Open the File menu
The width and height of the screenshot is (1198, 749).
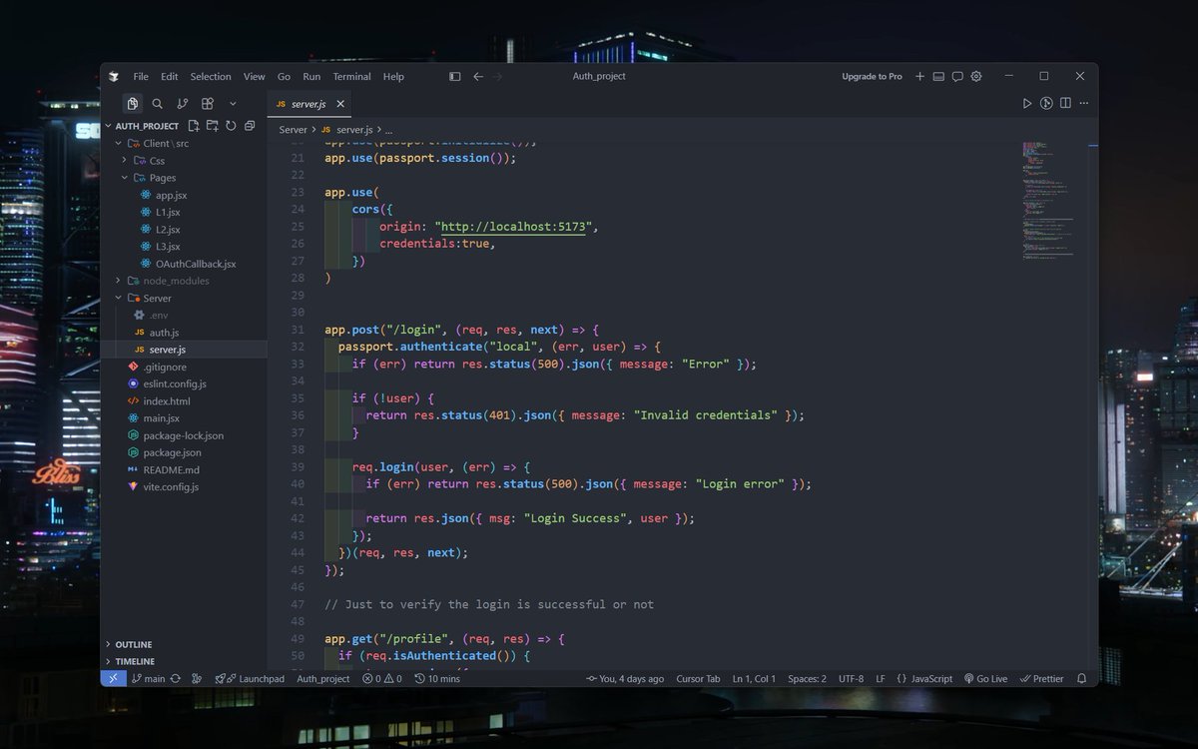[x=141, y=77]
